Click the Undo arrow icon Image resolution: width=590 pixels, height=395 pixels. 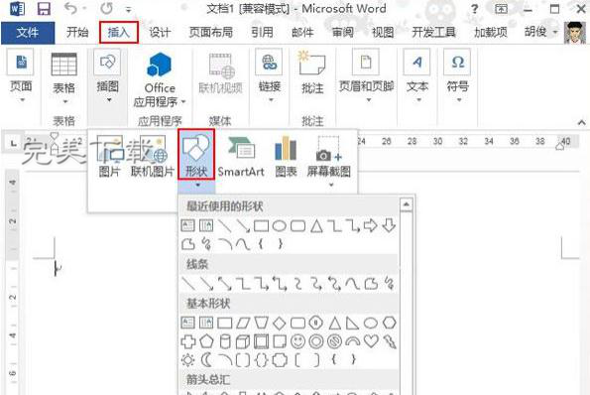tap(71, 8)
